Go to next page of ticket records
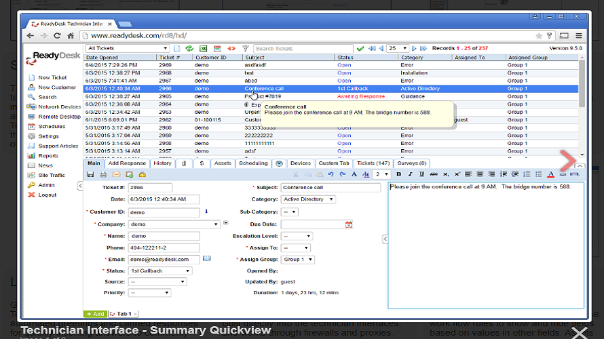This screenshot has height=339, width=604. click(414, 49)
